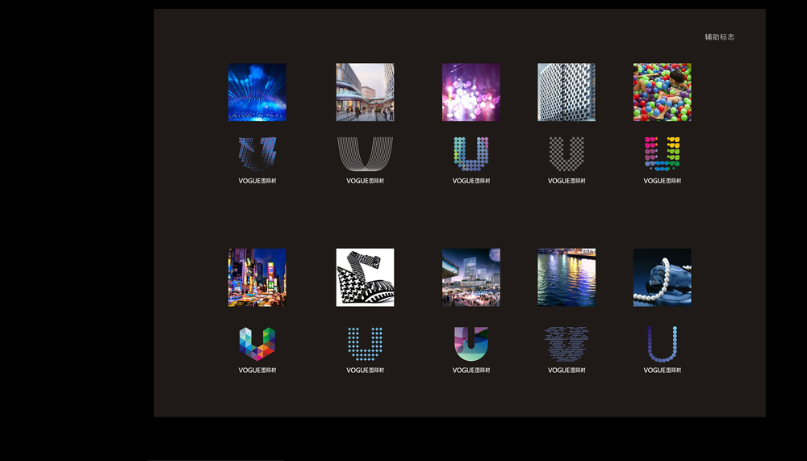Open the plaza architecture rendering photo
Image resolution: width=807 pixels, height=461 pixels.
tap(471, 277)
